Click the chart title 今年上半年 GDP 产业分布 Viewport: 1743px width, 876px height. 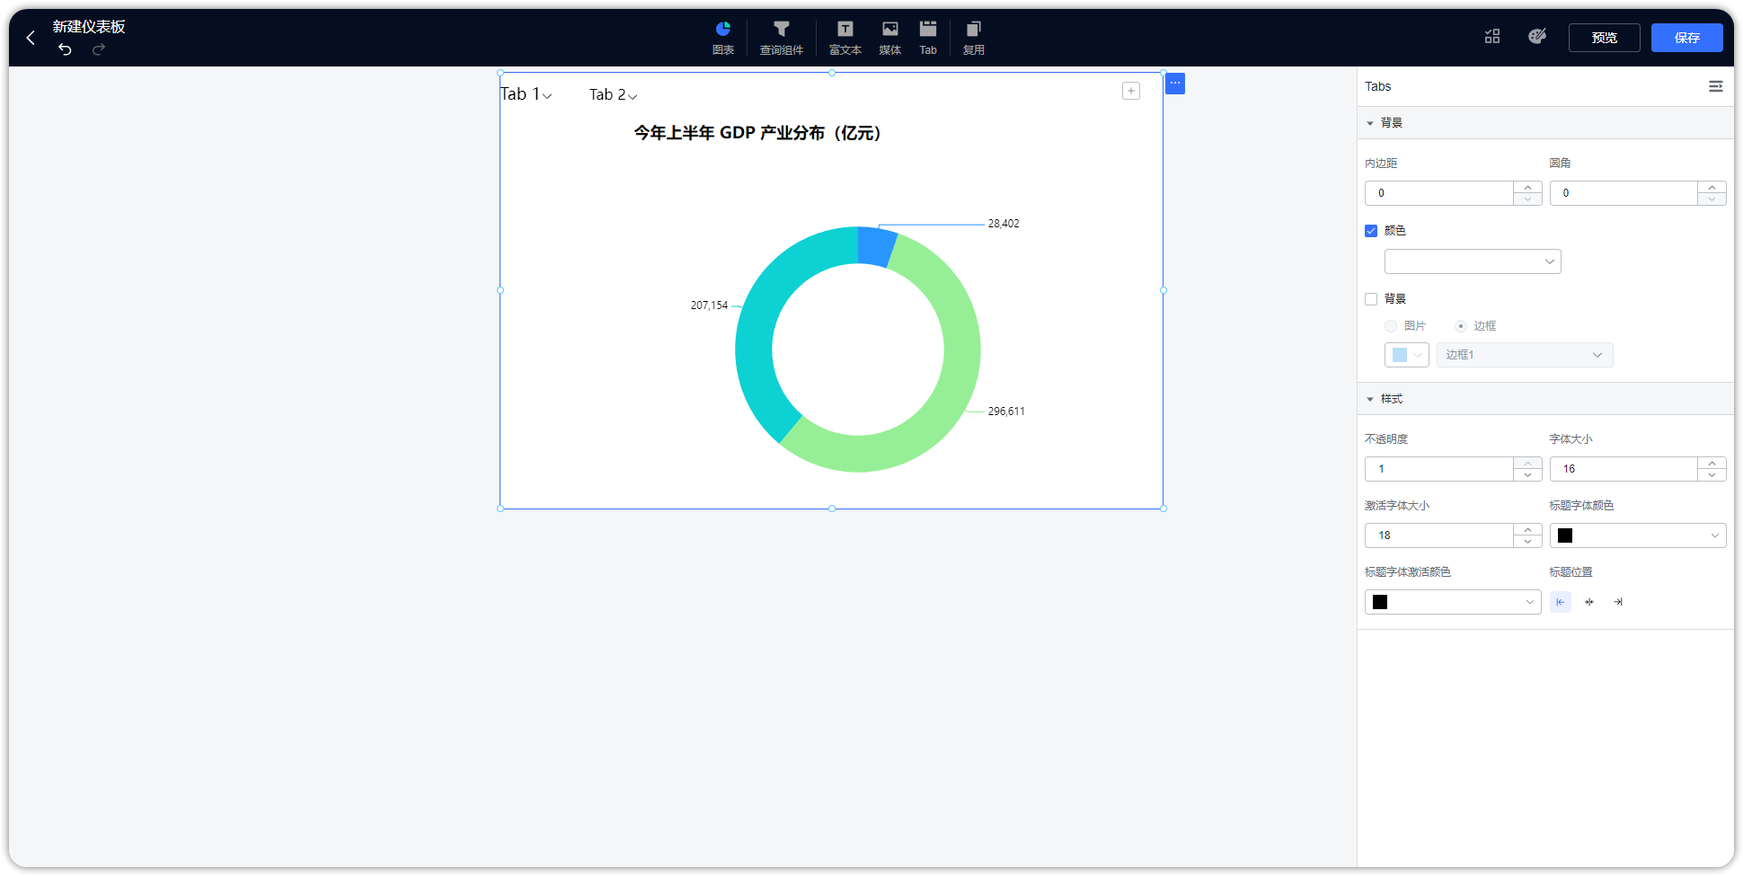(757, 133)
